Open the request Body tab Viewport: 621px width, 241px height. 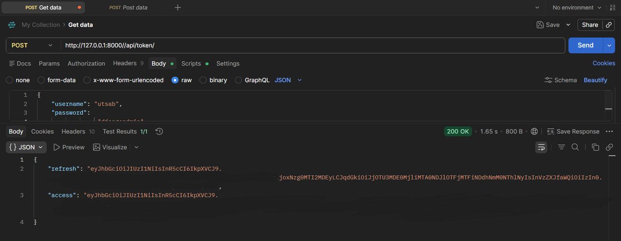click(162, 64)
